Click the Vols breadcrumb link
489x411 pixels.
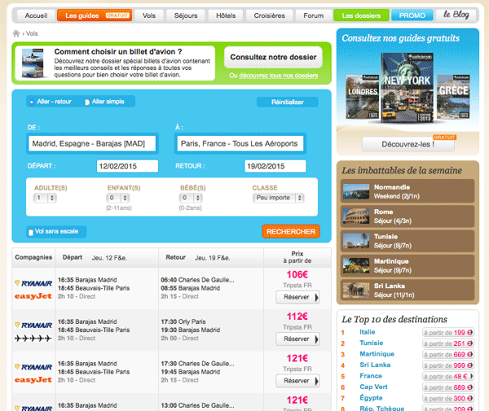pyautogui.click(x=32, y=33)
